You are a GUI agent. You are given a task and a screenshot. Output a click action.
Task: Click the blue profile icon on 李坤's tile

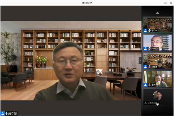click(145, 85)
